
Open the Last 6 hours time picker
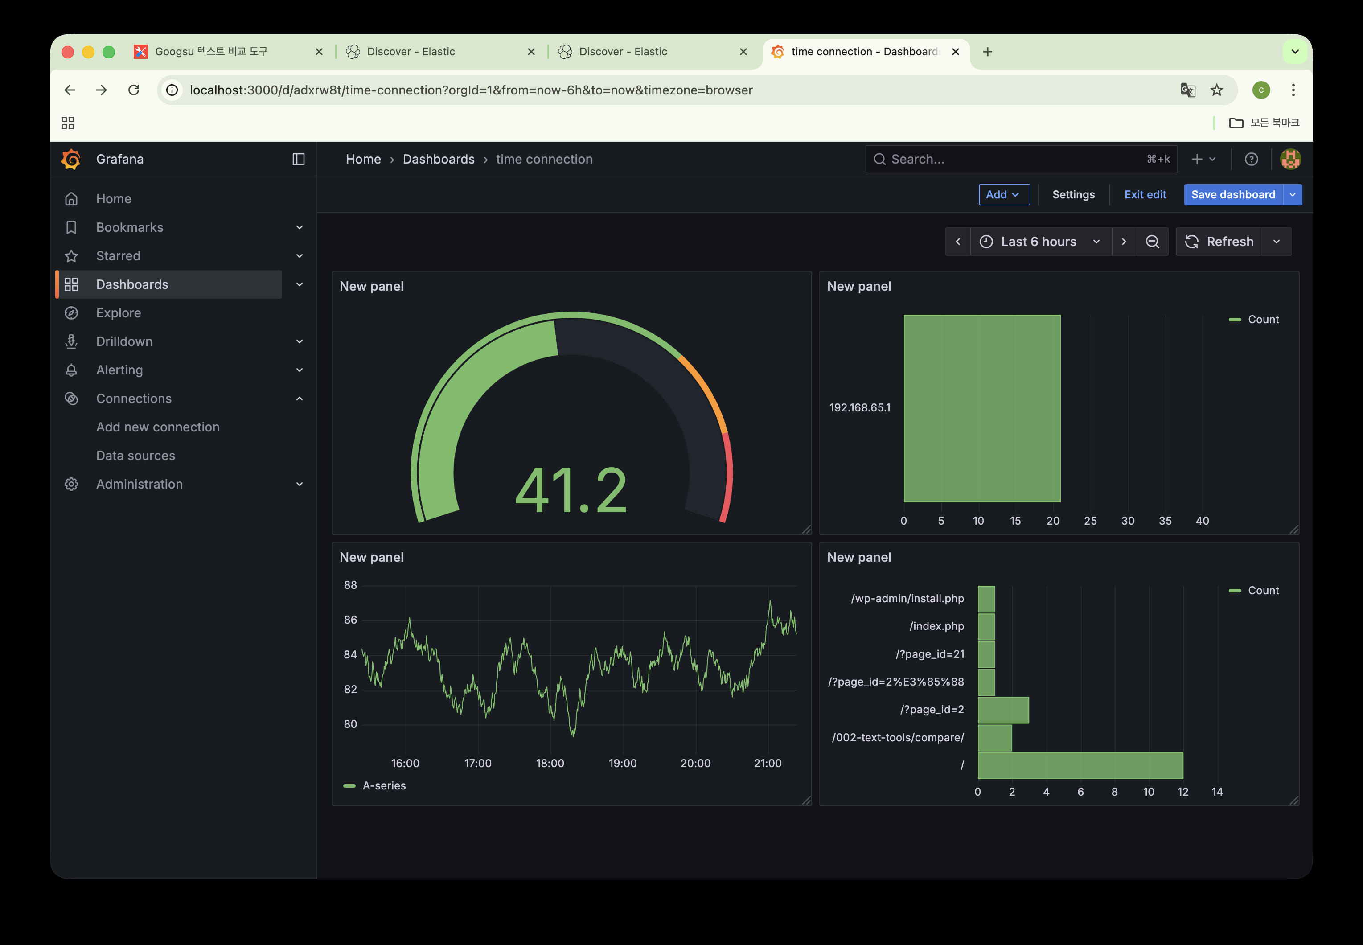(1040, 242)
